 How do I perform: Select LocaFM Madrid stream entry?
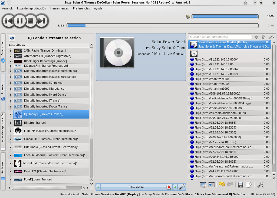tap(51, 155)
